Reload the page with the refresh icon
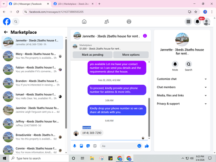This screenshot has width=216, height=162. (18, 12)
